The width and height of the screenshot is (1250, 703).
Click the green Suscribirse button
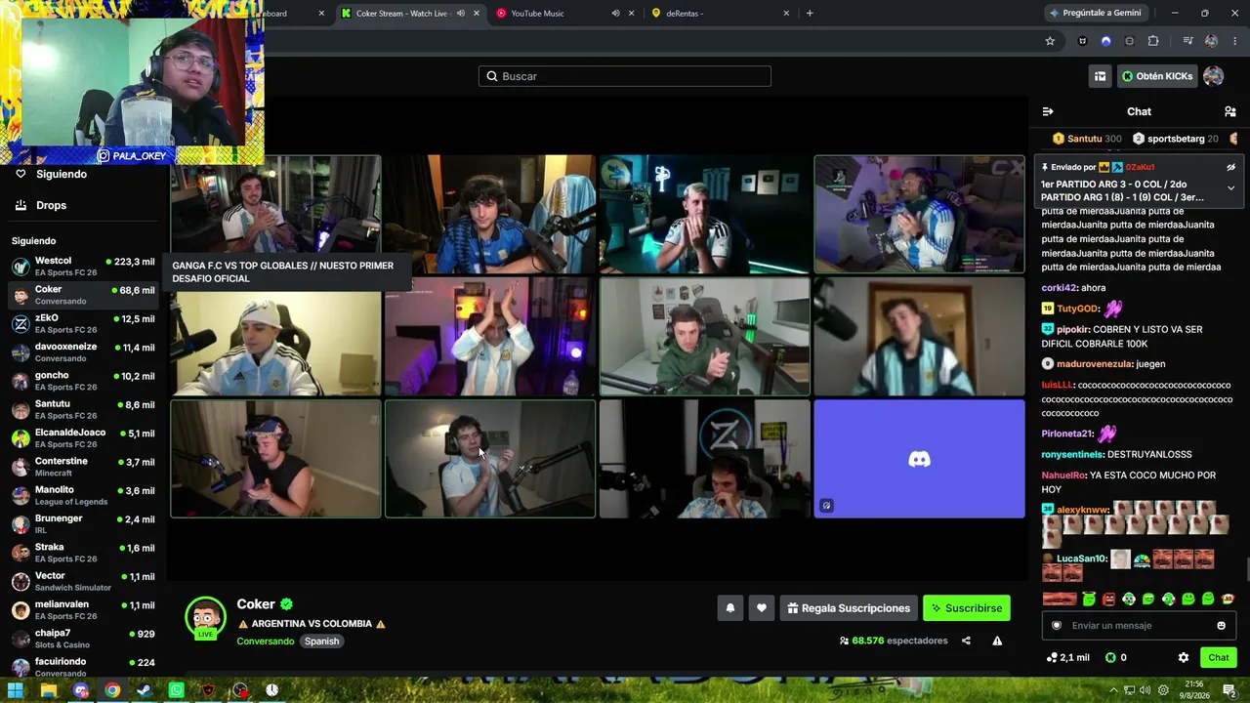(967, 608)
